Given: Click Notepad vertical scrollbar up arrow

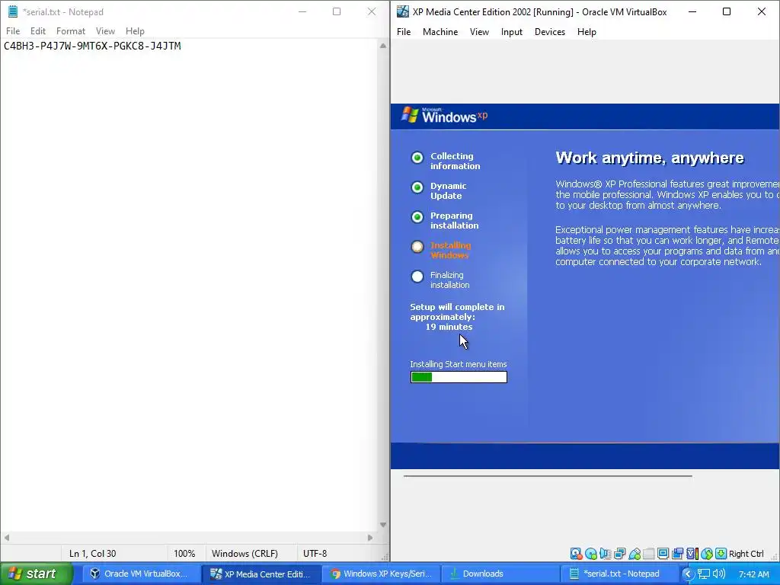Looking at the screenshot, I should (383, 46).
